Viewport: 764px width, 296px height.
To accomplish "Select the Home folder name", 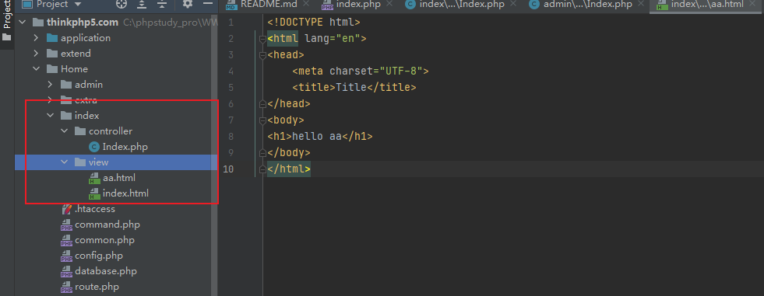I will 74,69.
